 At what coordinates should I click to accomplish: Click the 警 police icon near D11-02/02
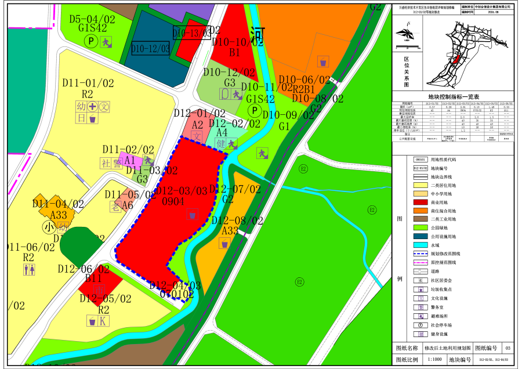(117, 163)
